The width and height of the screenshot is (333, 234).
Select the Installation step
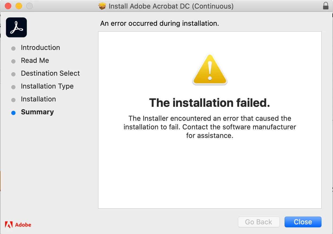click(38, 99)
